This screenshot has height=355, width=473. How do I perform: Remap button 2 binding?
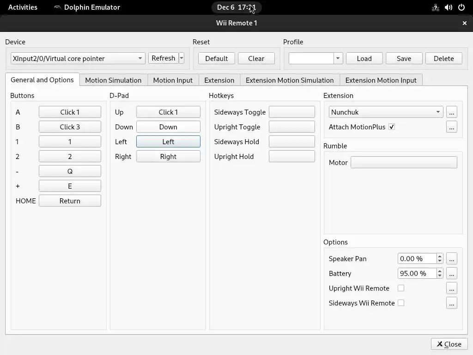[x=70, y=156]
